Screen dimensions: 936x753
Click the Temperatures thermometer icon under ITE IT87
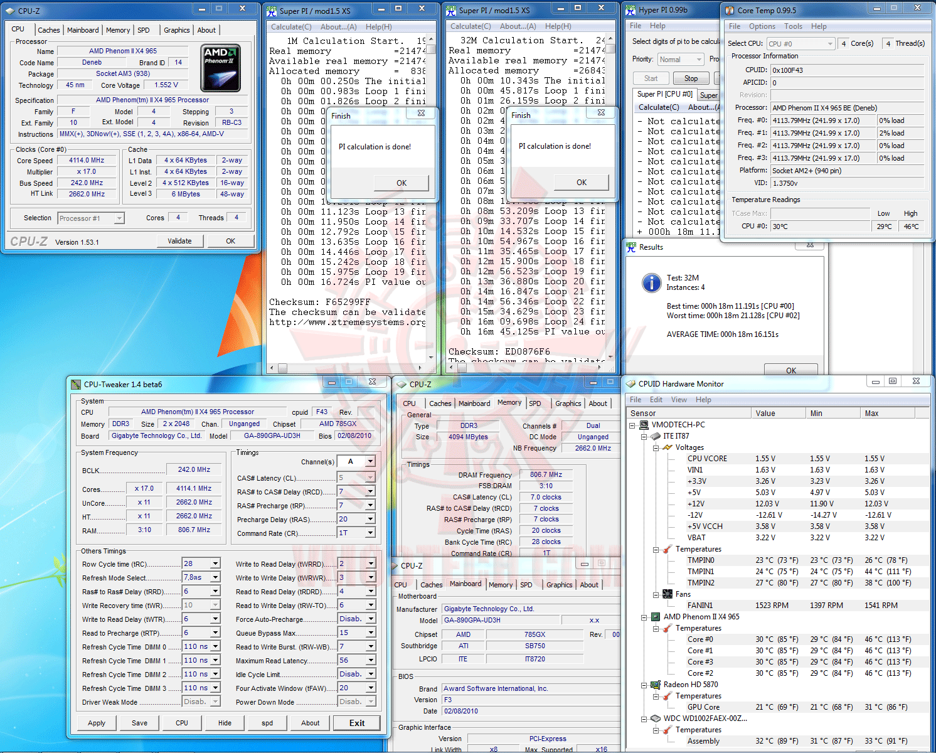[x=667, y=549]
